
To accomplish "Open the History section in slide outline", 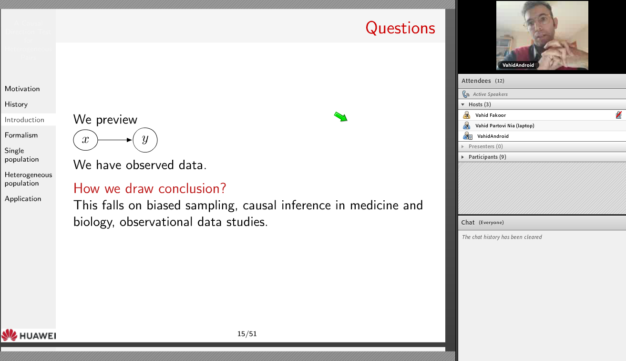I will [16, 104].
